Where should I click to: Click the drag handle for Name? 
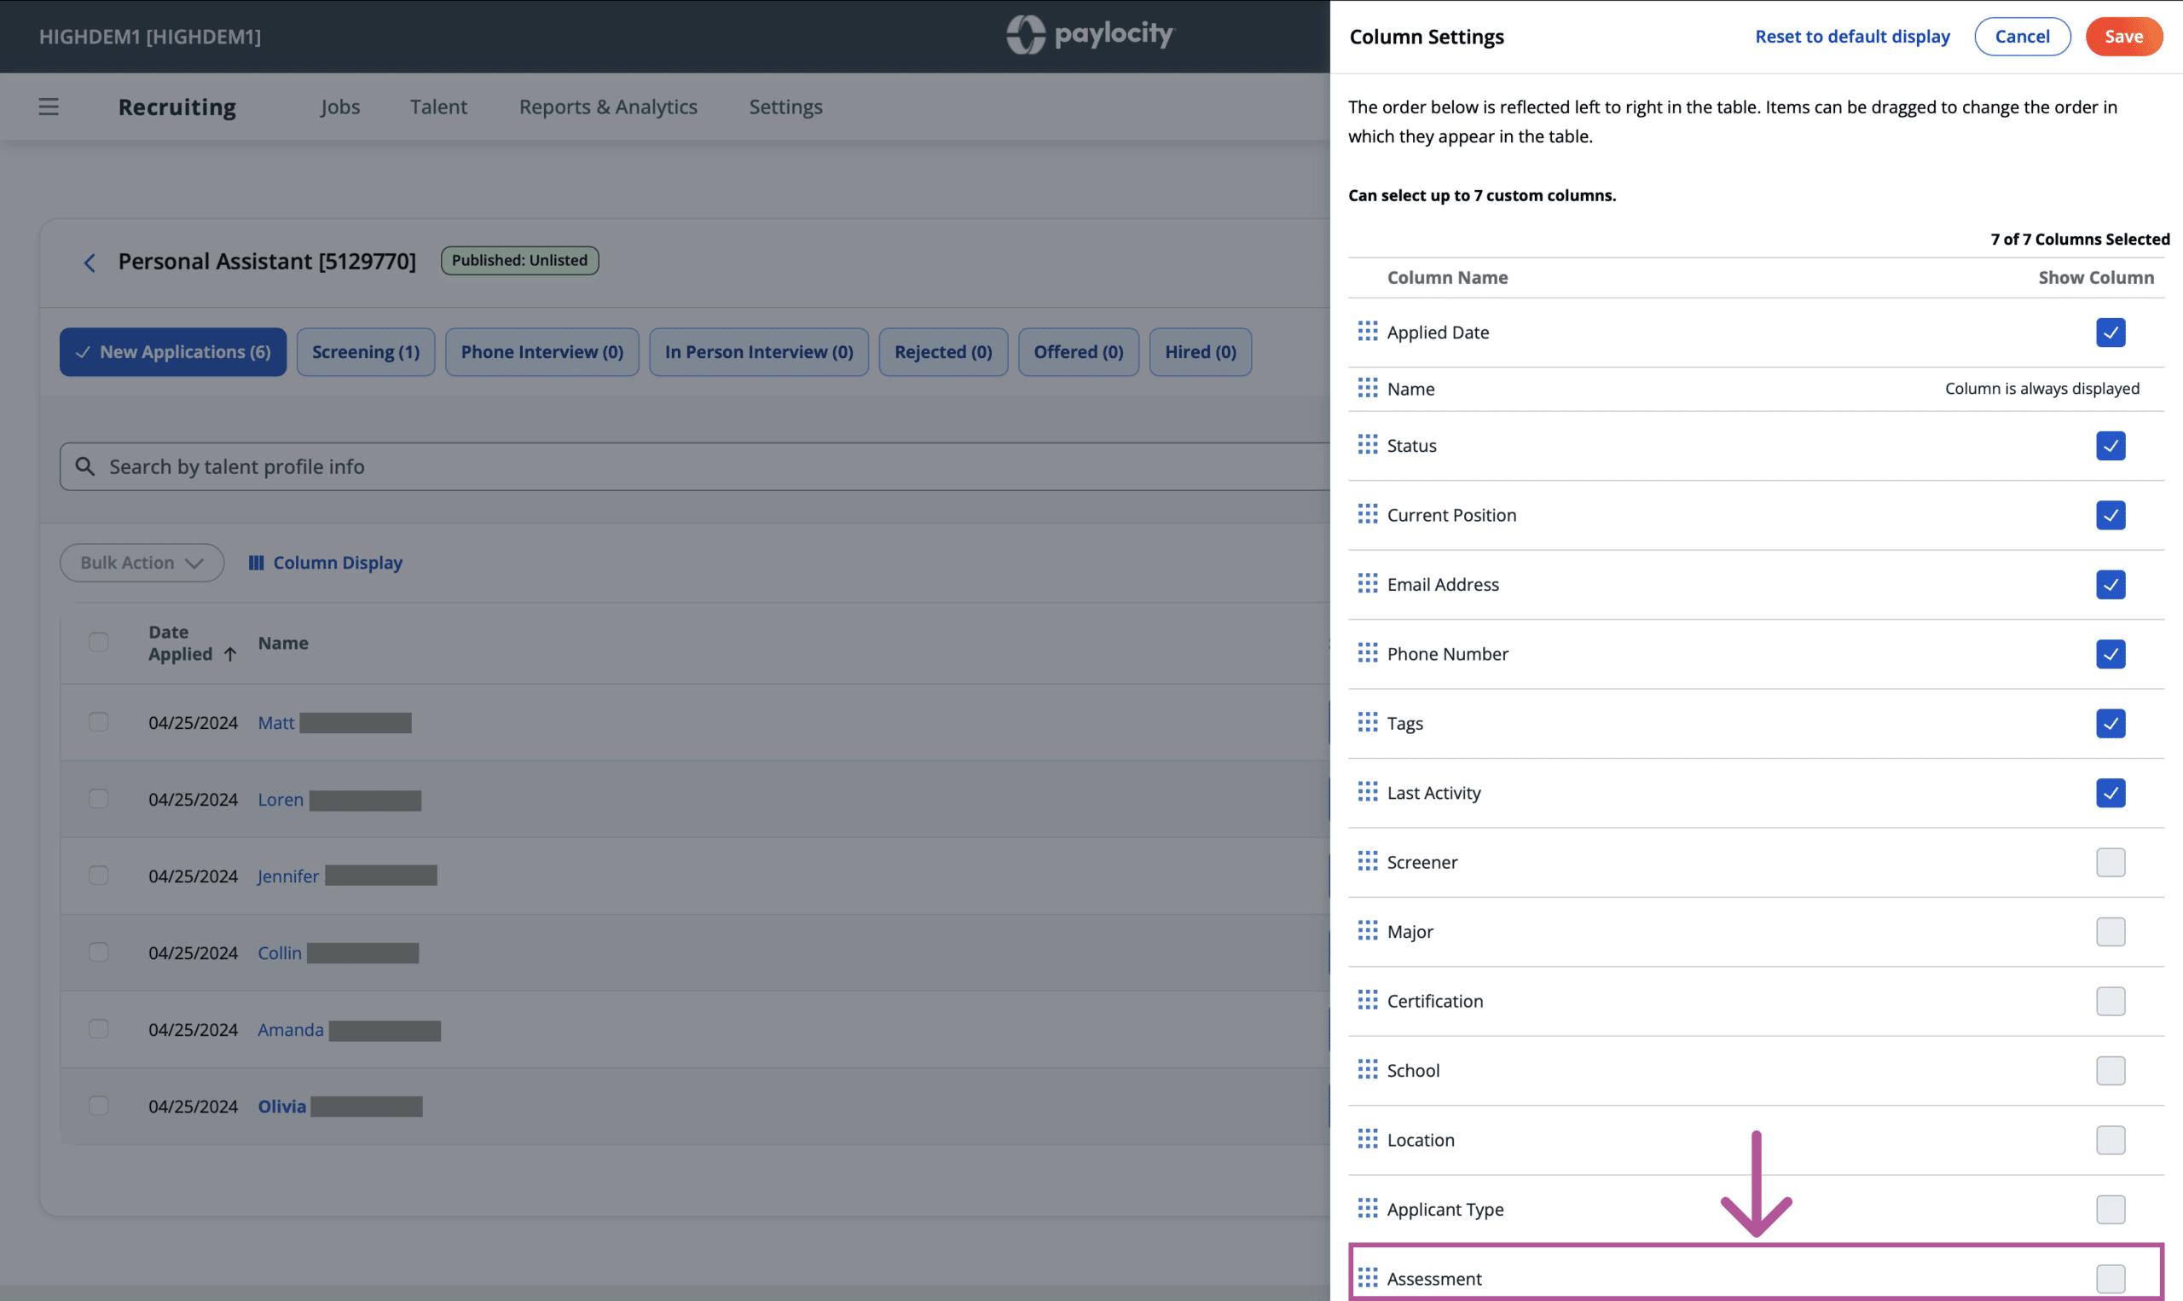point(1367,388)
